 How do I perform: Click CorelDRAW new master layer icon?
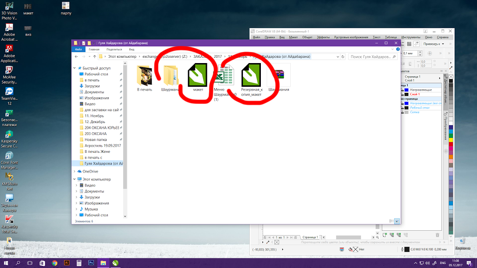pyautogui.click(x=392, y=235)
